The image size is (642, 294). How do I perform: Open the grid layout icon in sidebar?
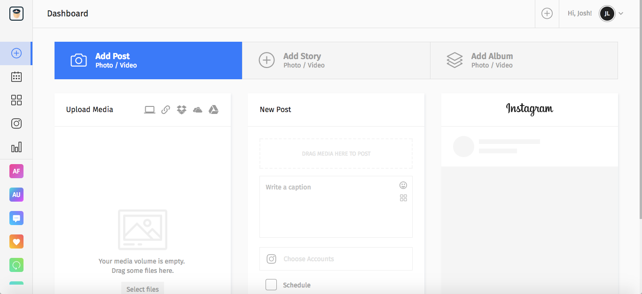pyautogui.click(x=16, y=100)
